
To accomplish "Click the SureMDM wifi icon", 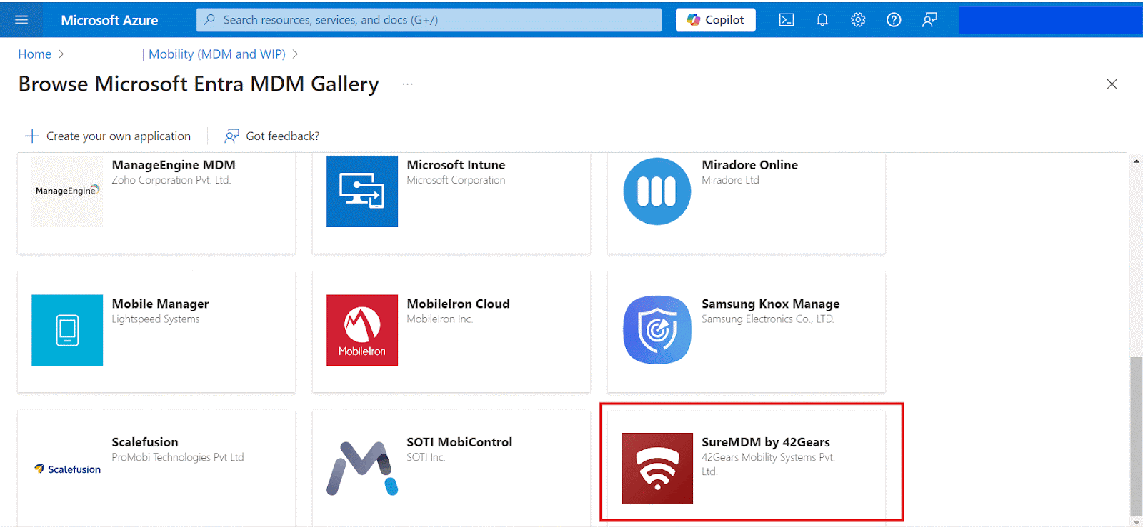I will tap(657, 469).
